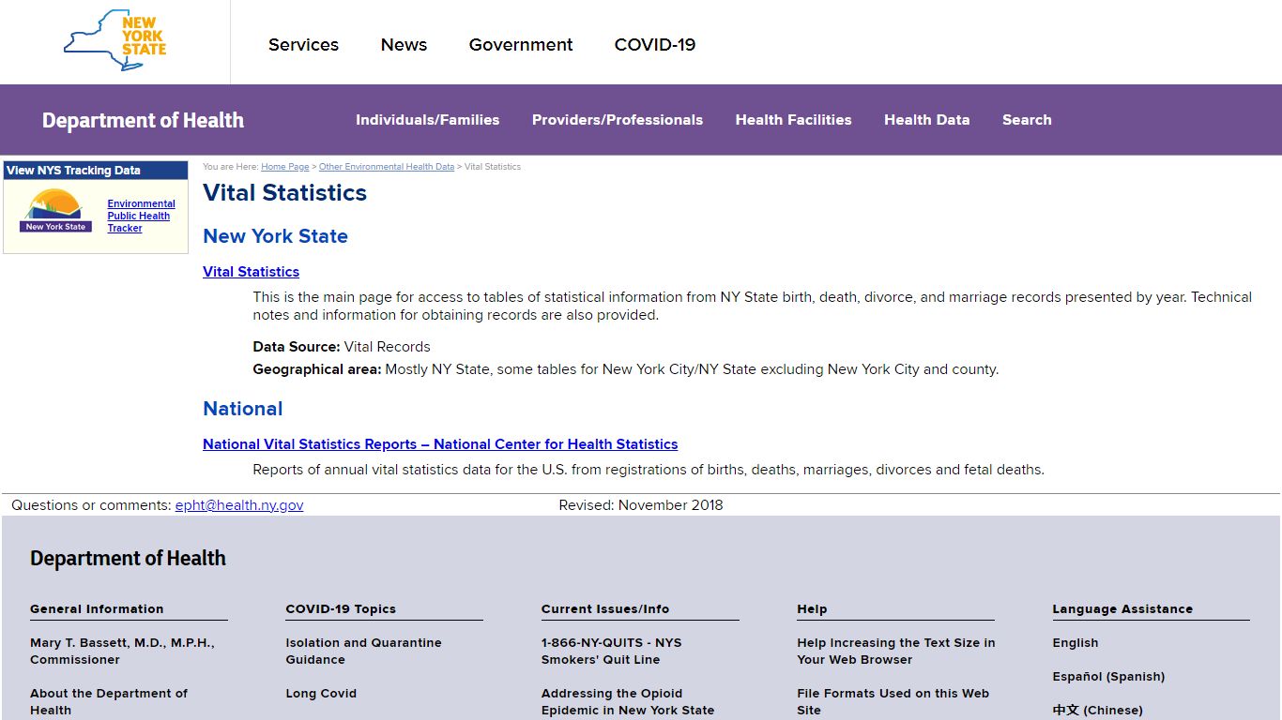Viewport: 1282px width, 720px height.
Task: Open Addressing the Opioid Epidemic link
Action: click(x=628, y=702)
